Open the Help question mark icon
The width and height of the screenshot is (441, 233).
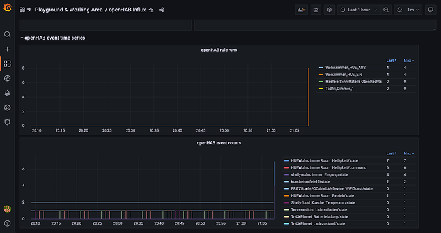tap(7, 223)
